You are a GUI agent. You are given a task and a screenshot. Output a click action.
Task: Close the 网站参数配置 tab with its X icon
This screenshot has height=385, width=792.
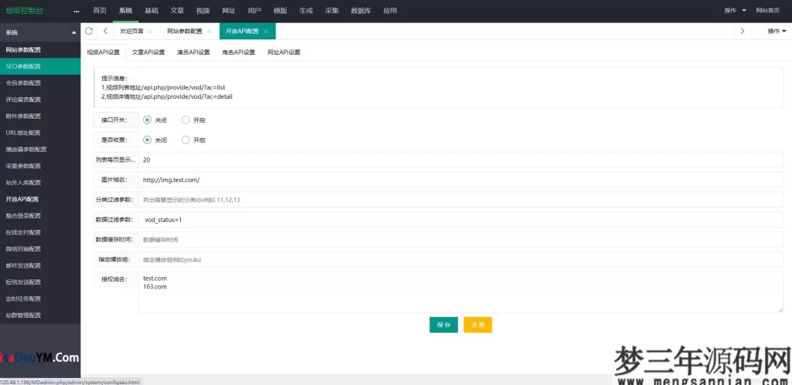coord(211,32)
